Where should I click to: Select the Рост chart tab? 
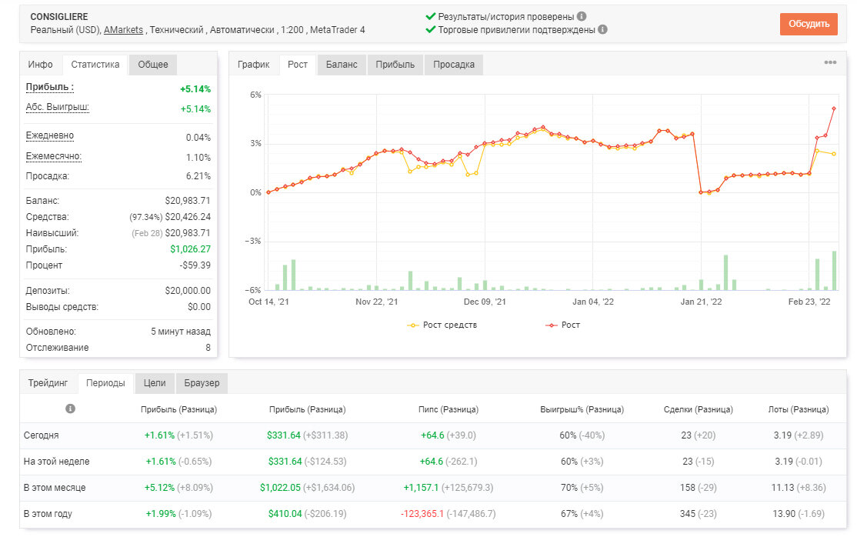point(297,65)
